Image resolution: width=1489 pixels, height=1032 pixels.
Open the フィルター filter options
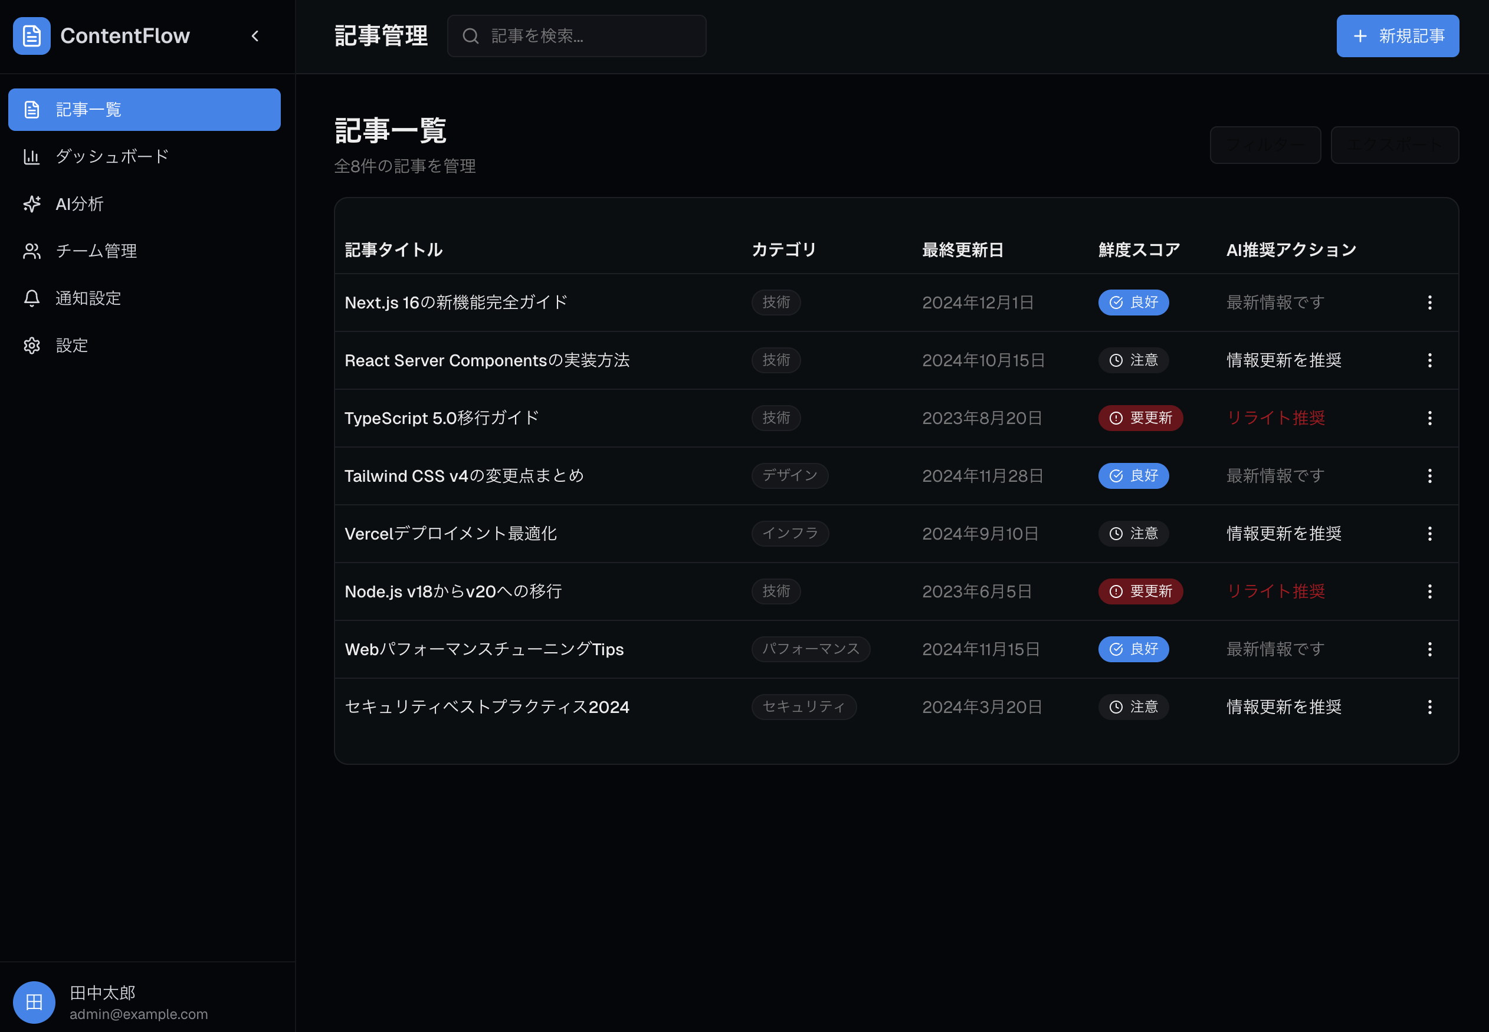point(1265,145)
